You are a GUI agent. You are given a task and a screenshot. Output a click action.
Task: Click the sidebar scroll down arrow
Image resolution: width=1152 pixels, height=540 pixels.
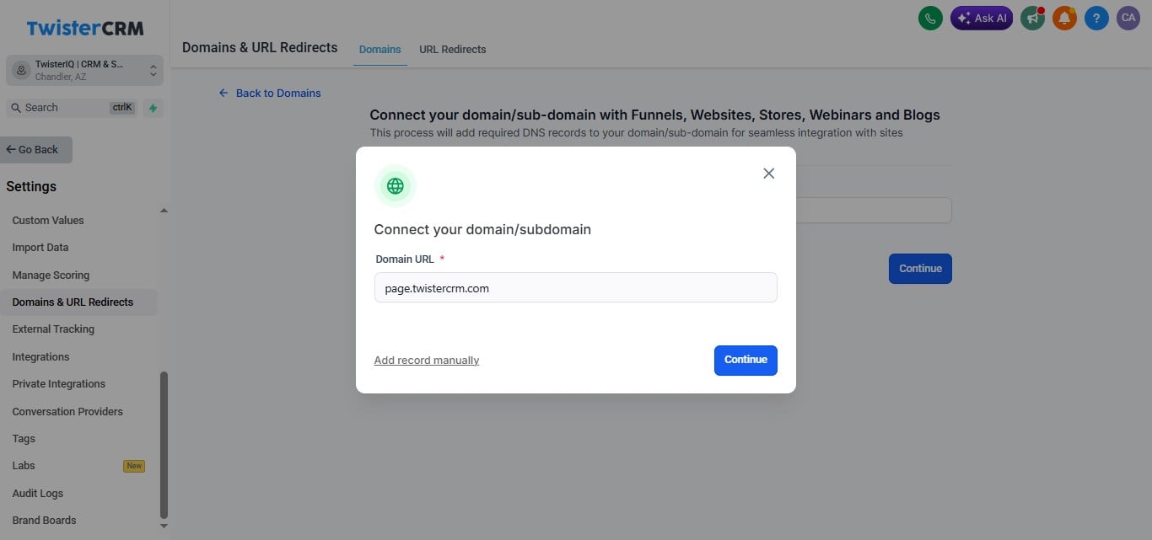[164, 526]
